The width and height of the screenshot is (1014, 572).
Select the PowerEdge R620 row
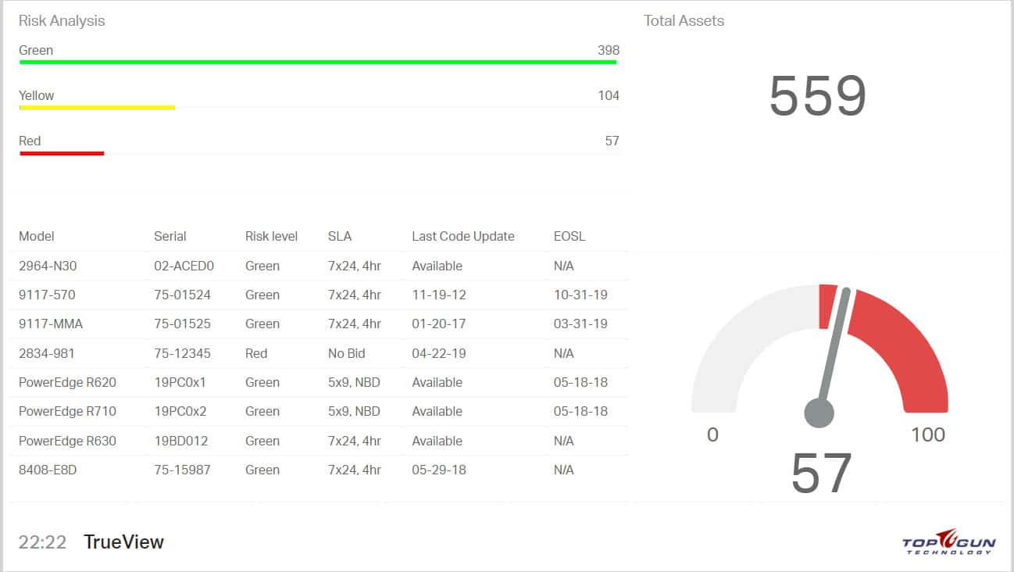click(319, 382)
